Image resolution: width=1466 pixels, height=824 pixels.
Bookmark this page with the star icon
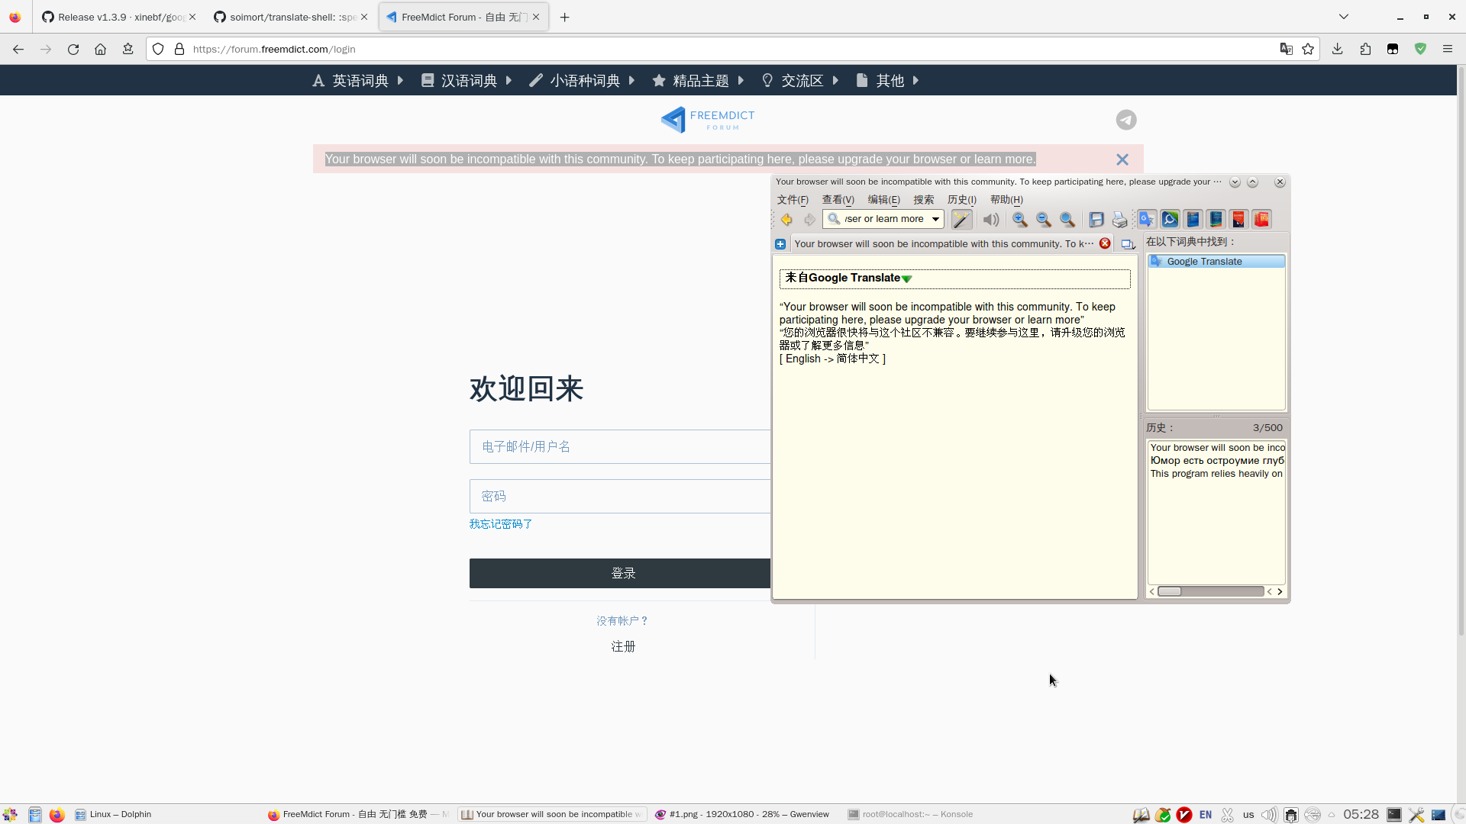click(1308, 49)
